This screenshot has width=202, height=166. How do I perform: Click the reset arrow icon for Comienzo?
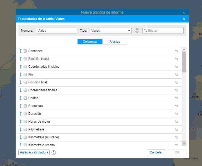[x=176, y=51]
